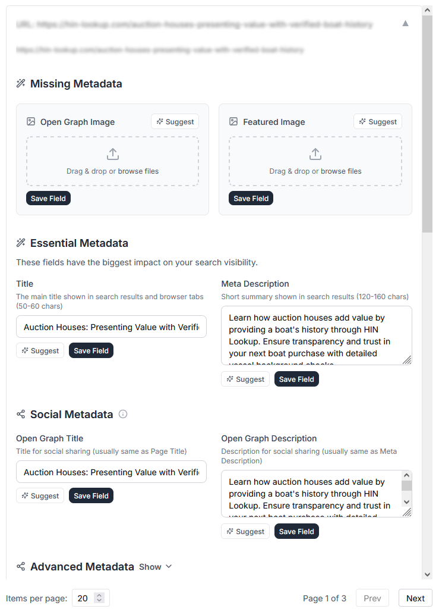This screenshot has height=615, width=439.
Task: Click the Title input field
Action: [111, 327]
